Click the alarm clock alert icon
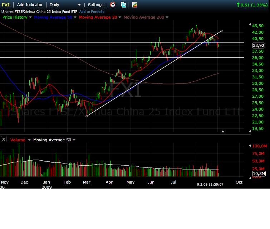Screen dimensions: 270x229 (x=113, y=5)
